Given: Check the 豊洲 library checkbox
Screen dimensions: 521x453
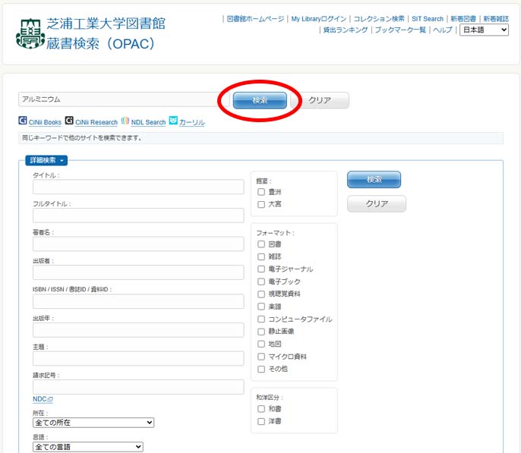Looking at the screenshot, I should tap(261, 192).
